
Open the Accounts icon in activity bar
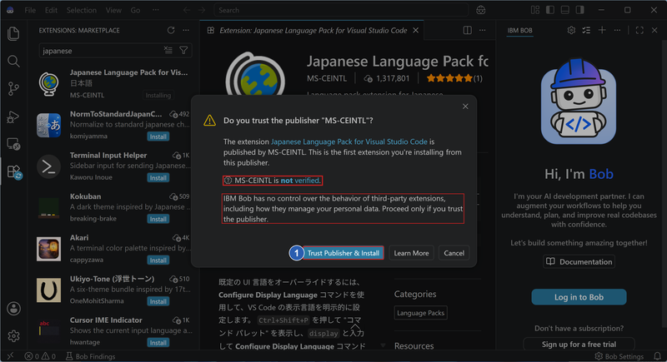click(x=13, y=309)
